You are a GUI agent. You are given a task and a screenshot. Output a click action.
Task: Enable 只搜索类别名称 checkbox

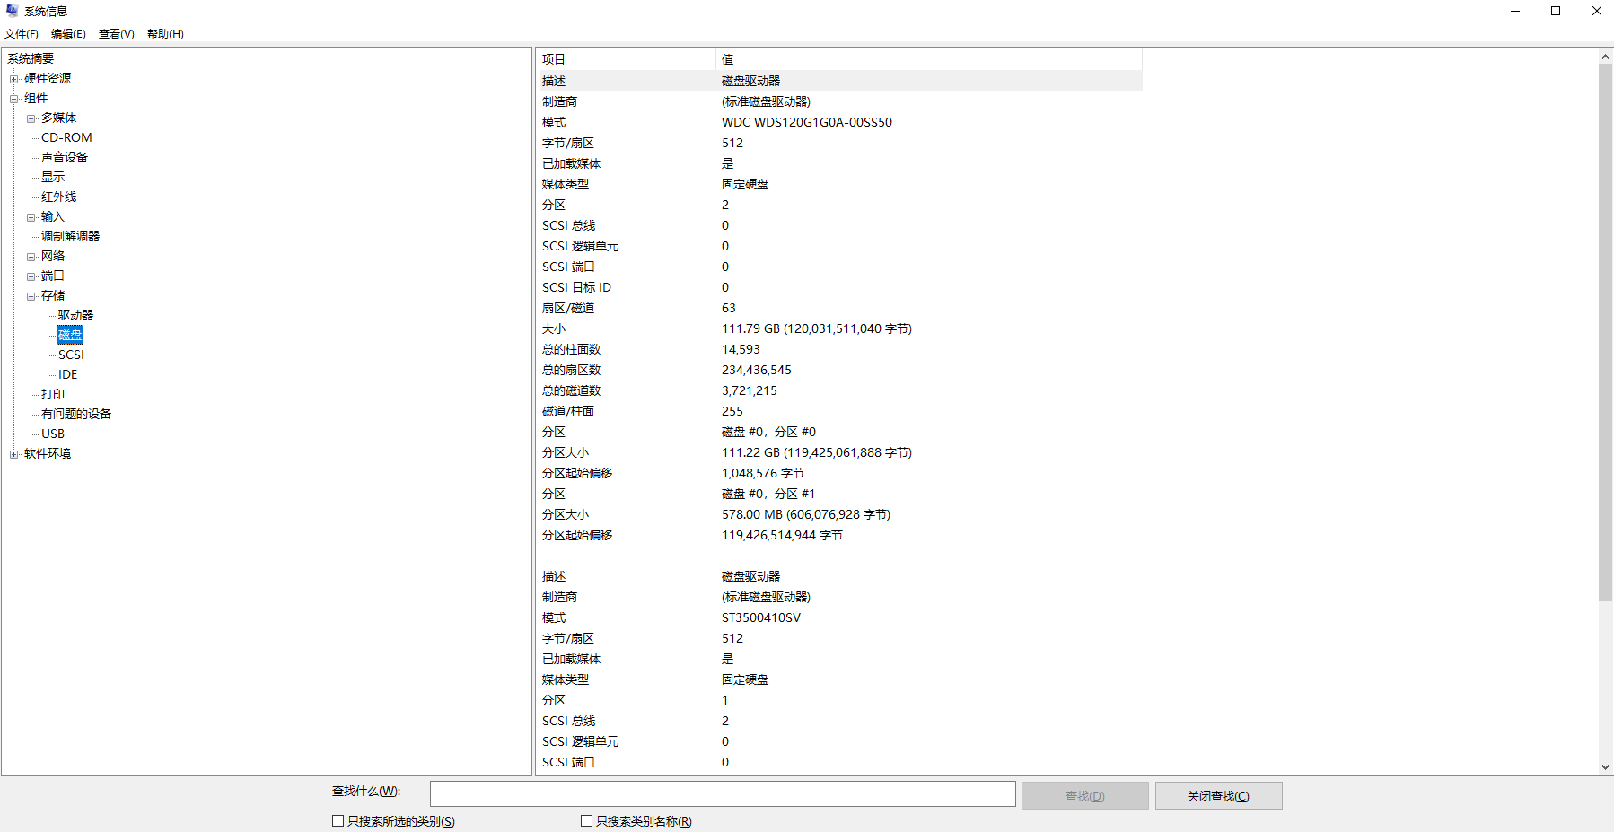coord(586,819)
